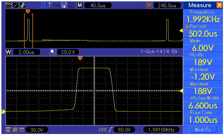Click the pulse-pattern probe icon near 30.0V
224x137 pixels.
[x=22, y=130]
